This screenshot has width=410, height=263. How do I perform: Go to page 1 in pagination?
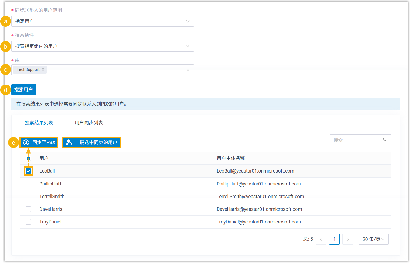[x=334, y=239]
